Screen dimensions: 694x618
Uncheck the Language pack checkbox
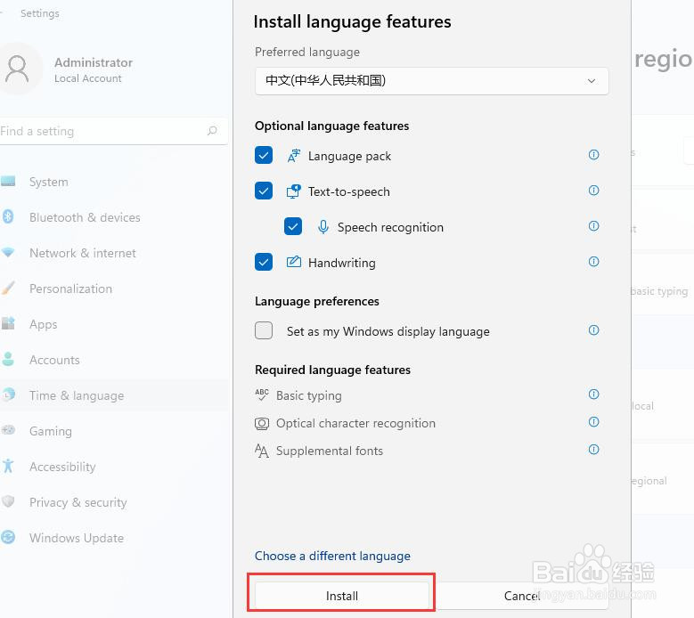[264, 156]
